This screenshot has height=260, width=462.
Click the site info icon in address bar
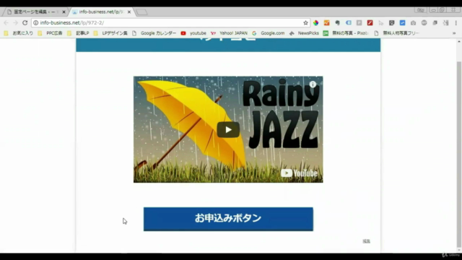click(35, 22)
